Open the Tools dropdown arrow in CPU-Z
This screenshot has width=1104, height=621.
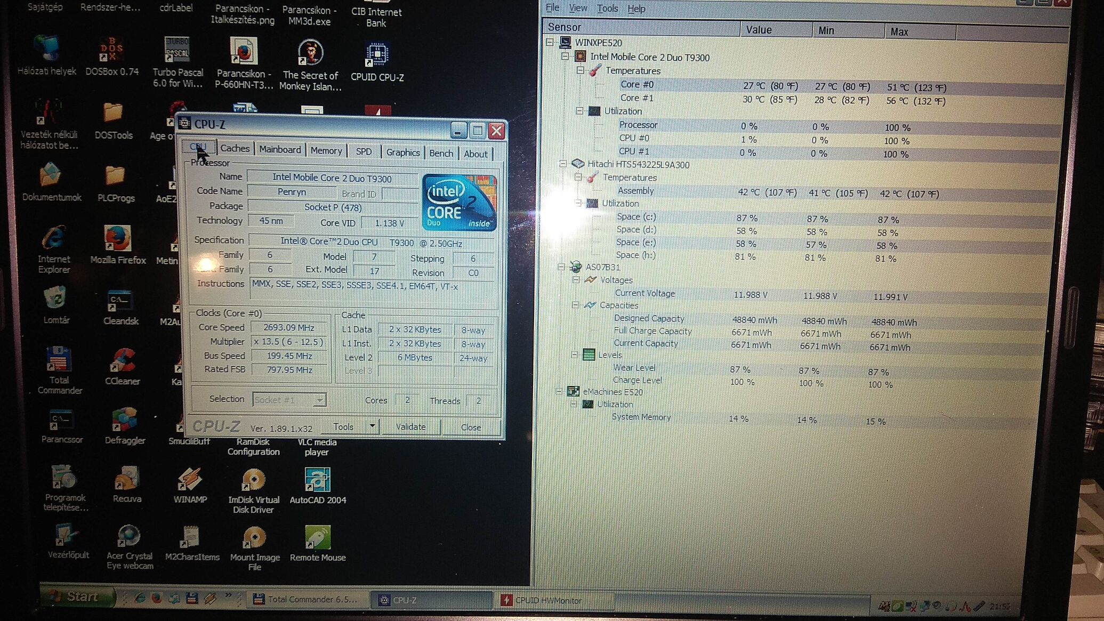372,426
